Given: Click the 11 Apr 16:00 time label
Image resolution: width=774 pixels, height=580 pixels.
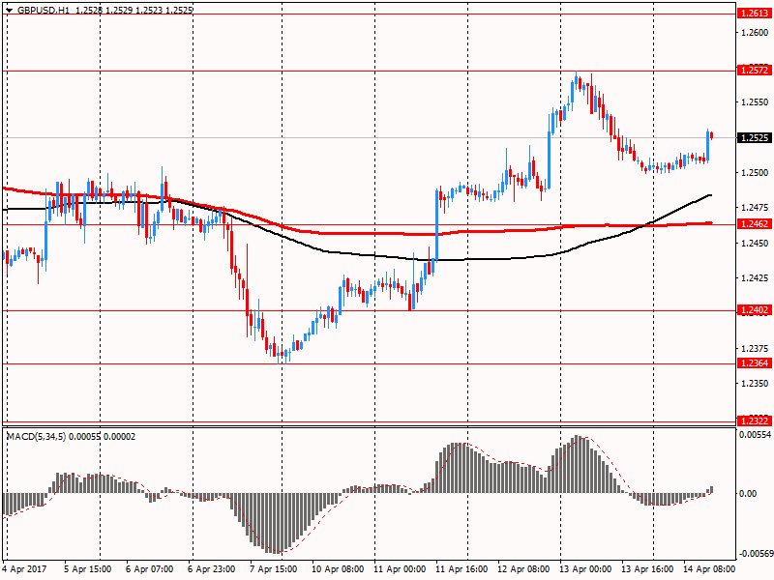Looking at the screenshot, I should [x=461, y=569].
